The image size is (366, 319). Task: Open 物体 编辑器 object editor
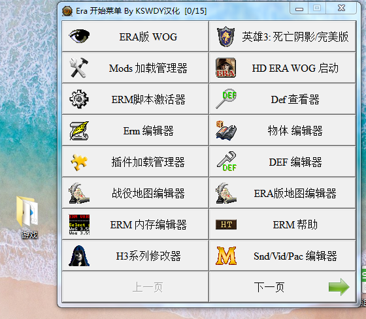point(282,130)
